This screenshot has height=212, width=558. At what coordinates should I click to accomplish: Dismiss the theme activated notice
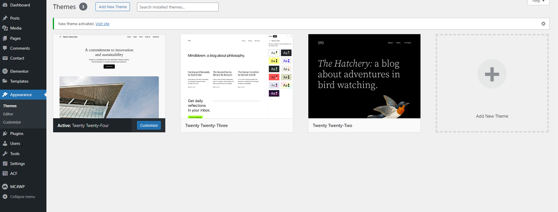[543, 24]
